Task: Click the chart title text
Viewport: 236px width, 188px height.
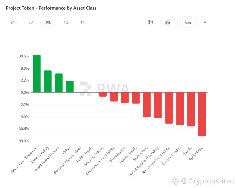Action: pos(51,8)
